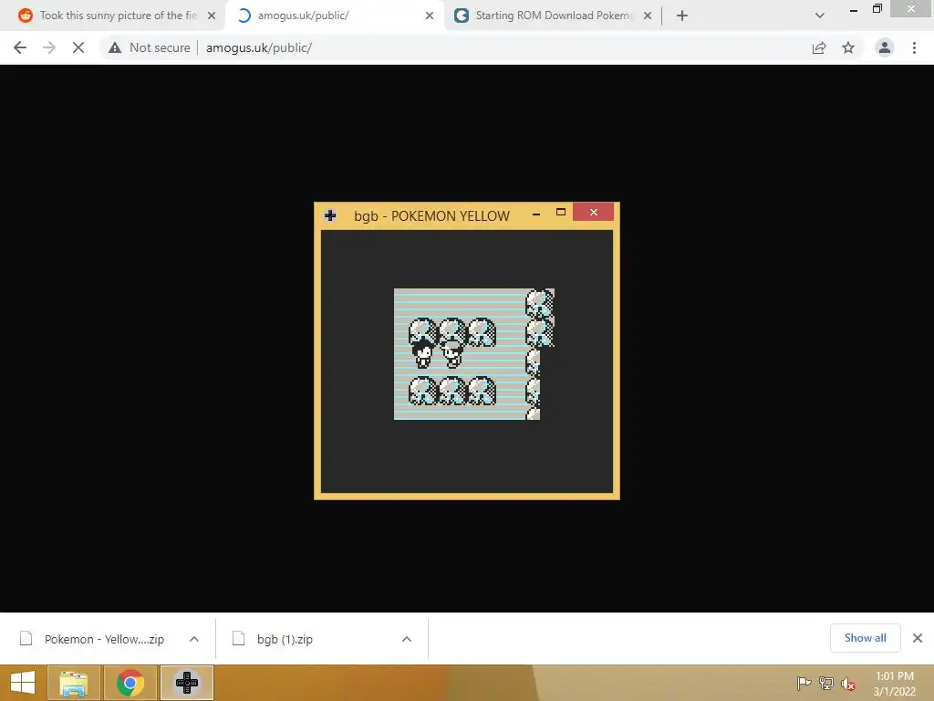Open a new browser tab
This screenshot has width=934, height=701.
pos(682,16)
